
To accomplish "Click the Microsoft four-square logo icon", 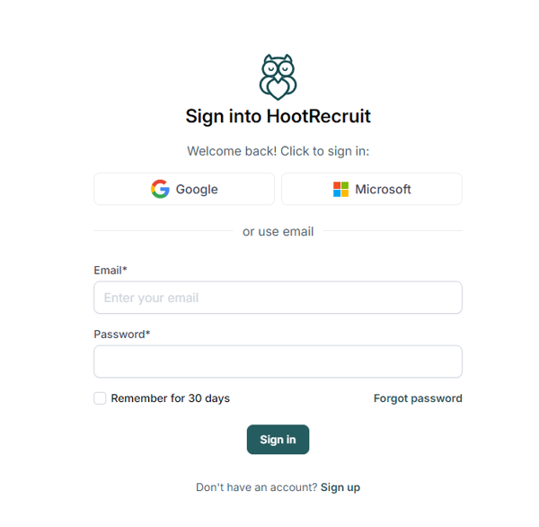I will (341, 189).
